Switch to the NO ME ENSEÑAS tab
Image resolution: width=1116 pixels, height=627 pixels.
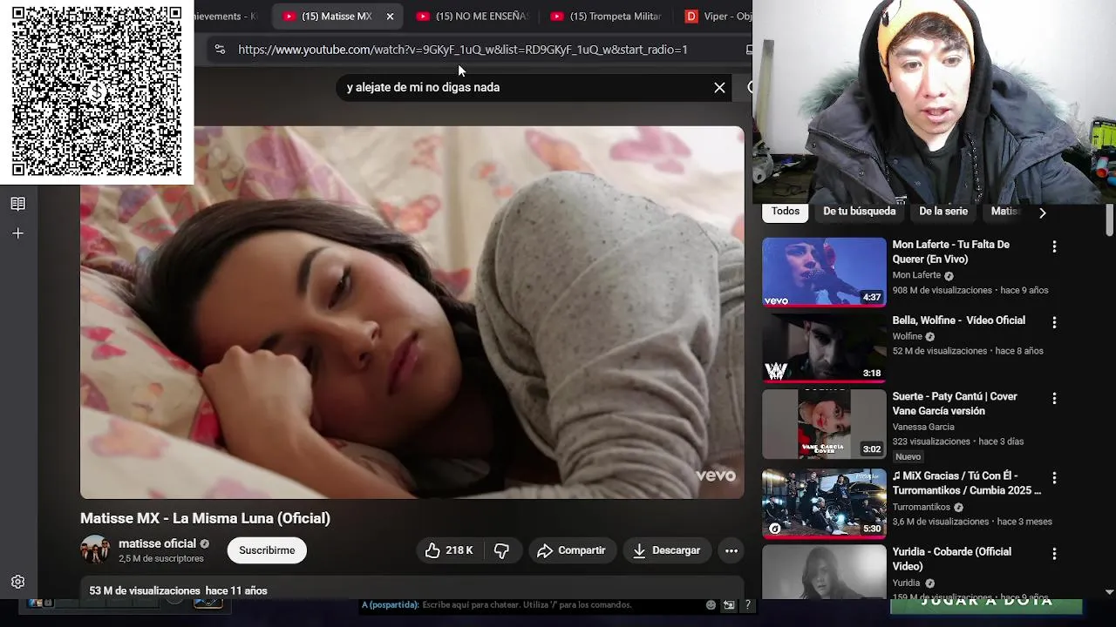tap(473, 17)
